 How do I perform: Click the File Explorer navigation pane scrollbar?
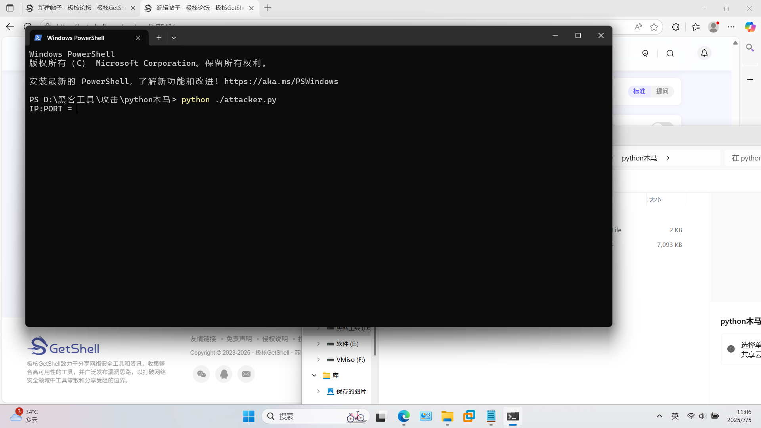[375, 341]
